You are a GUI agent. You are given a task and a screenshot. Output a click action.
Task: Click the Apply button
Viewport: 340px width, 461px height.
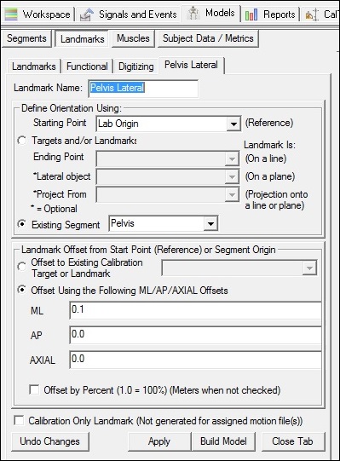(x=159, y=441)
